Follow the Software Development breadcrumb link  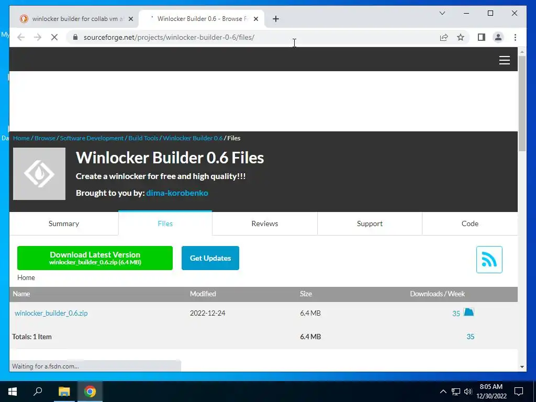tap(92, 138)
